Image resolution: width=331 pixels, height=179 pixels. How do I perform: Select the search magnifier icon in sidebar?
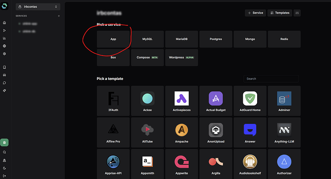pos(4,152)
